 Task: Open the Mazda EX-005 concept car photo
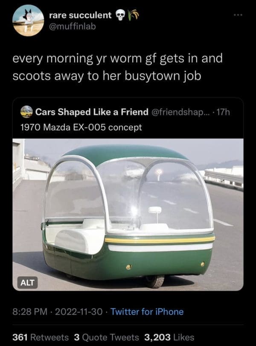point(128,214)
